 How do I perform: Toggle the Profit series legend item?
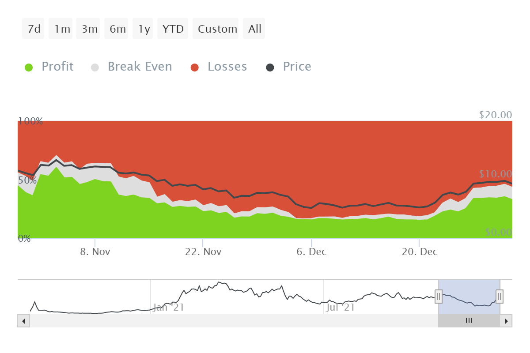coord(57,67)
